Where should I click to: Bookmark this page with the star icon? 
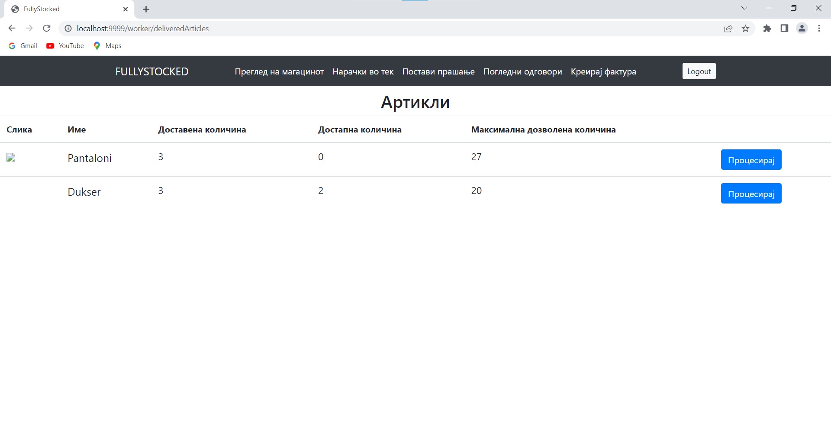745,29
